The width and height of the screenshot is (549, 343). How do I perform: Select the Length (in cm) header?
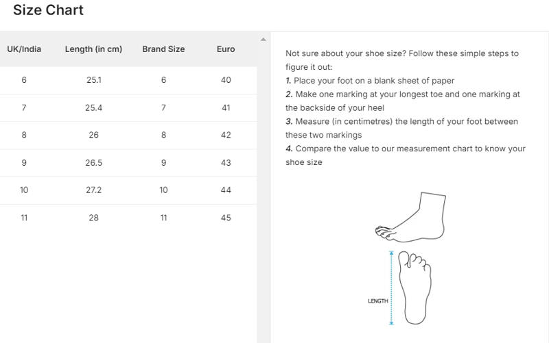93,49
